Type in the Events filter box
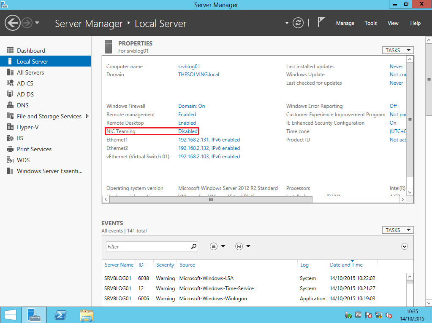This screenshot has height=323, width=432. [148, 246]
